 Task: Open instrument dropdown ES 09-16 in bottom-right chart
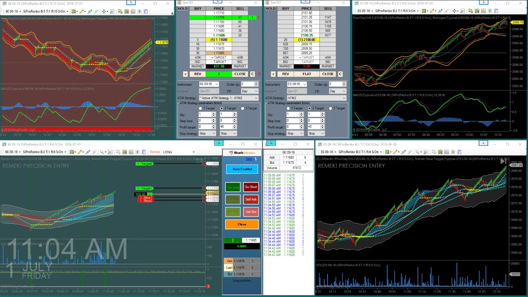coord(329,152)
